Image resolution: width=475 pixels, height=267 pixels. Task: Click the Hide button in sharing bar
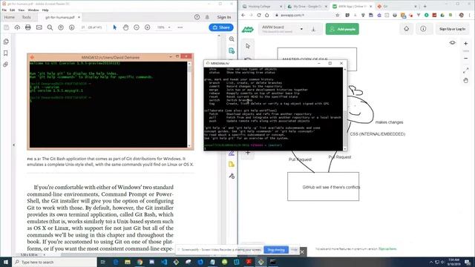(294, 250)
